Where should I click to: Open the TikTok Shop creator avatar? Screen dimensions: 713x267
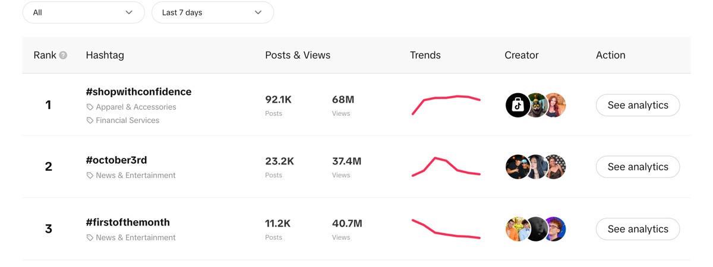pos(516,105)
